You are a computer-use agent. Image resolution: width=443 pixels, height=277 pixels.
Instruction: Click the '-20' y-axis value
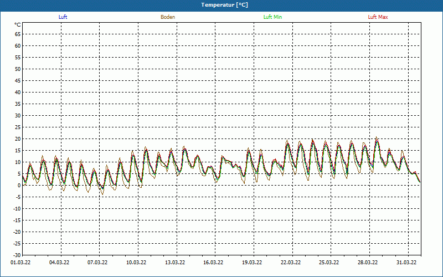[x=17, y=232]
